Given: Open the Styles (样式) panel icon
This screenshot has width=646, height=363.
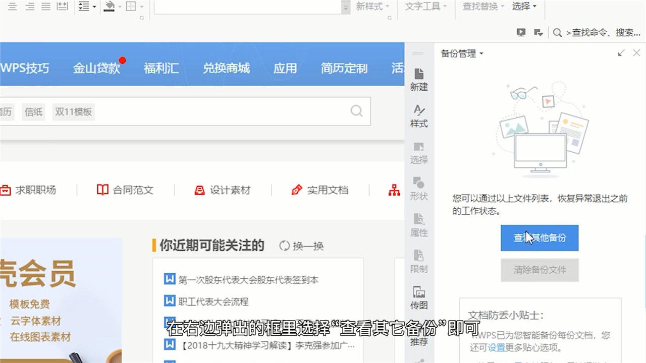Looking at the screenshot, I should coord(419,115).
